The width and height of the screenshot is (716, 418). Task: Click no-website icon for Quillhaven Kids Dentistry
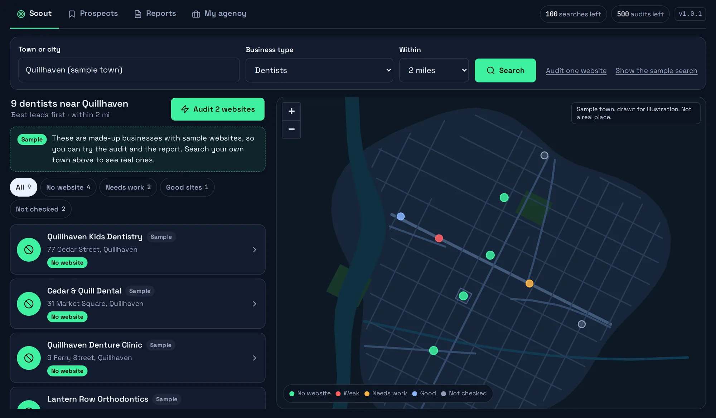point(29,250)
